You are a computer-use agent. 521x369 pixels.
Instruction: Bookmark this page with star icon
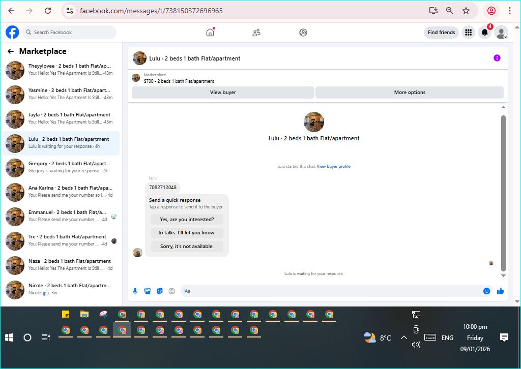(x=466, y=11)
